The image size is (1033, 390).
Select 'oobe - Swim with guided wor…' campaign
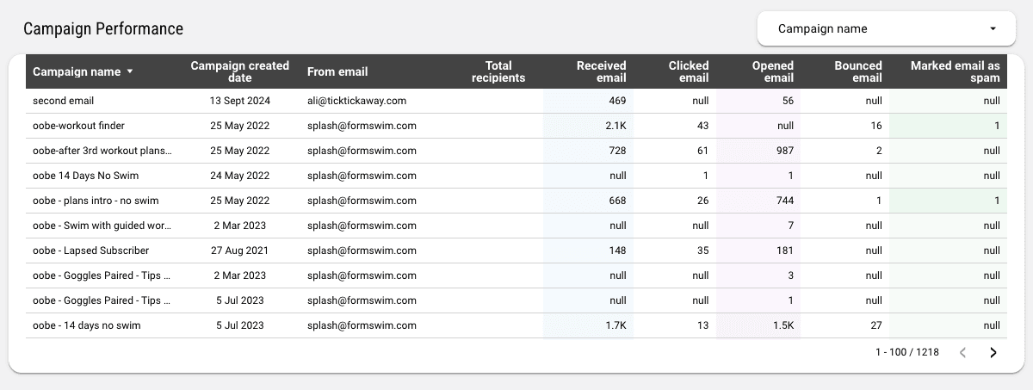(x=102, y=226)
